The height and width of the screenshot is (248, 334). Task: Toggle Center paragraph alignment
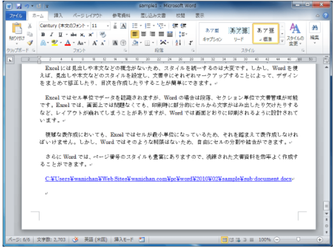pyautogui.click(x=143, y=34)
